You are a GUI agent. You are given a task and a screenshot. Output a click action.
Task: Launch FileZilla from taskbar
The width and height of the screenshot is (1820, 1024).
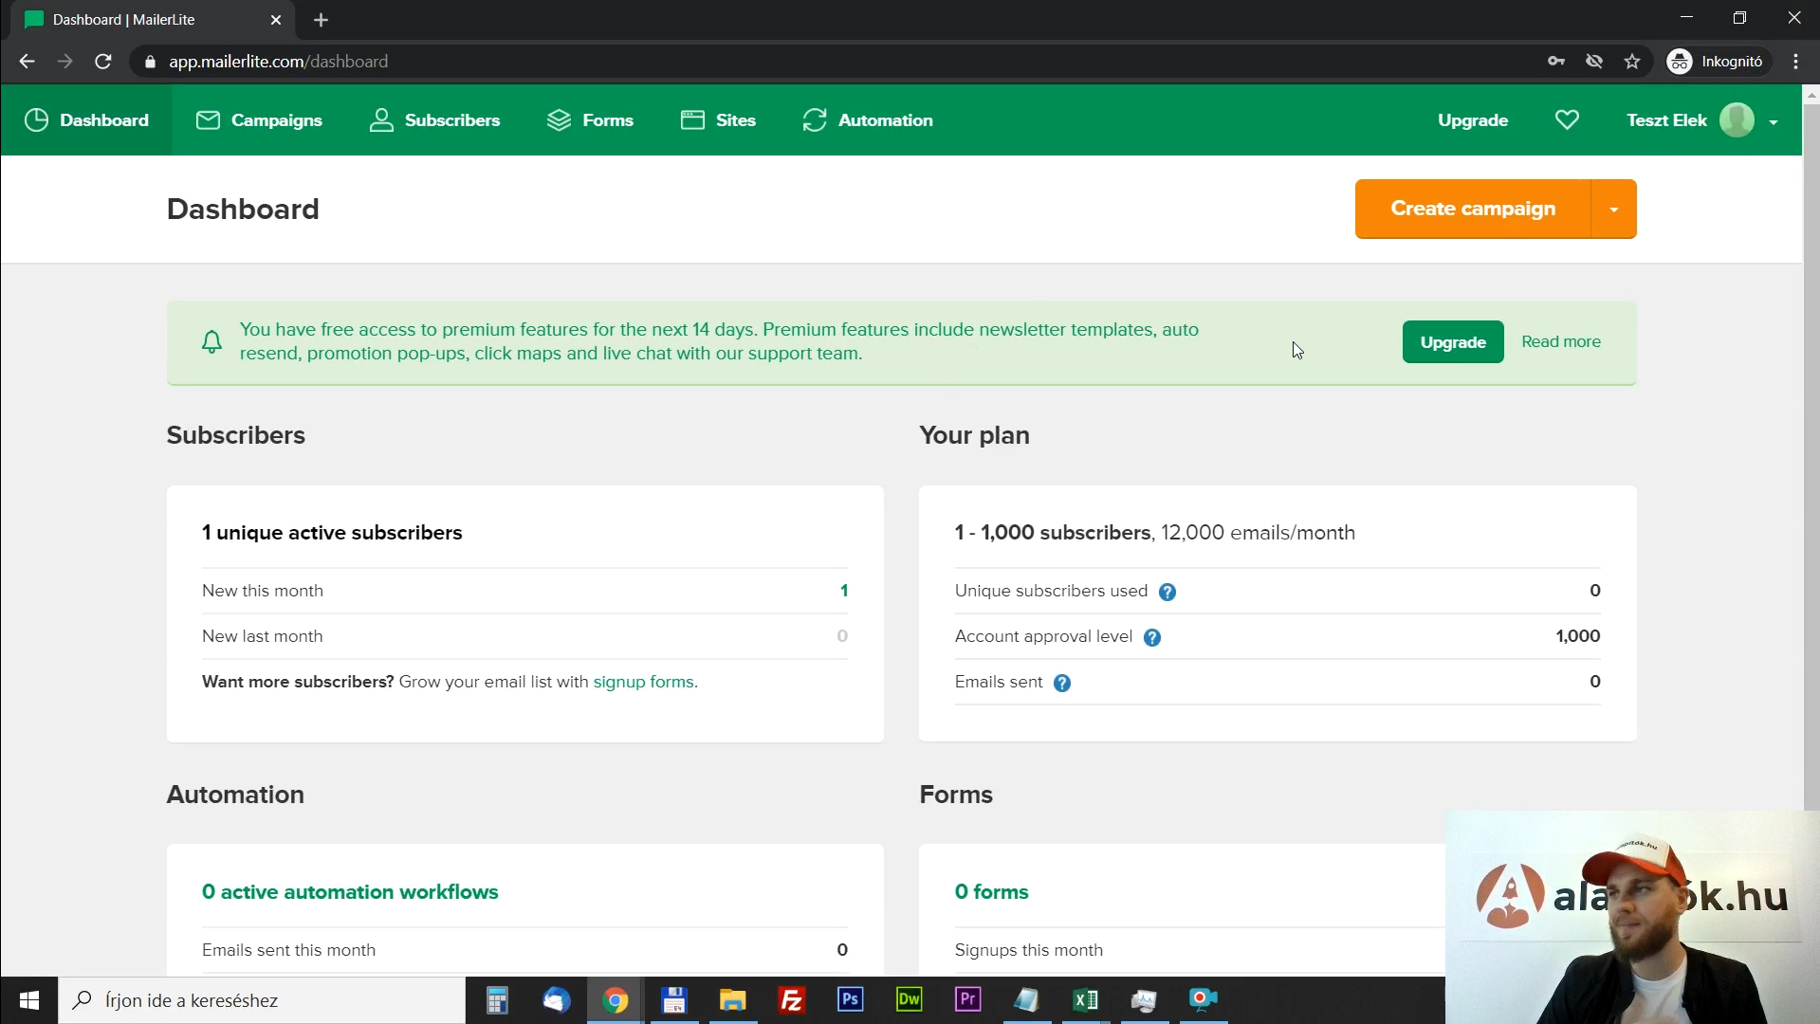(791, 1000)
